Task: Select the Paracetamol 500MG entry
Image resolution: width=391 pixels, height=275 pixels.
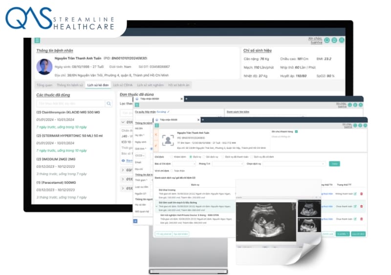Action: point(56,183)
